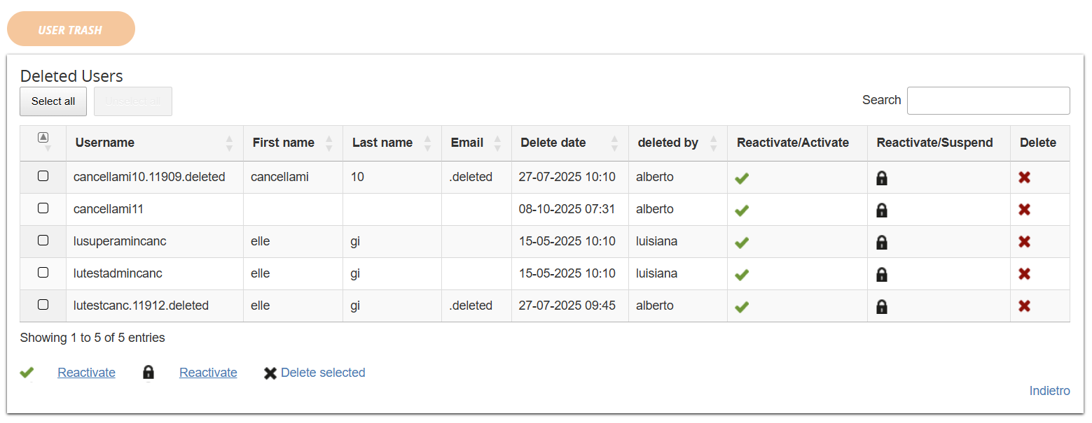Click the Delete selected link

pyautogui.click(x=322, y=373)
